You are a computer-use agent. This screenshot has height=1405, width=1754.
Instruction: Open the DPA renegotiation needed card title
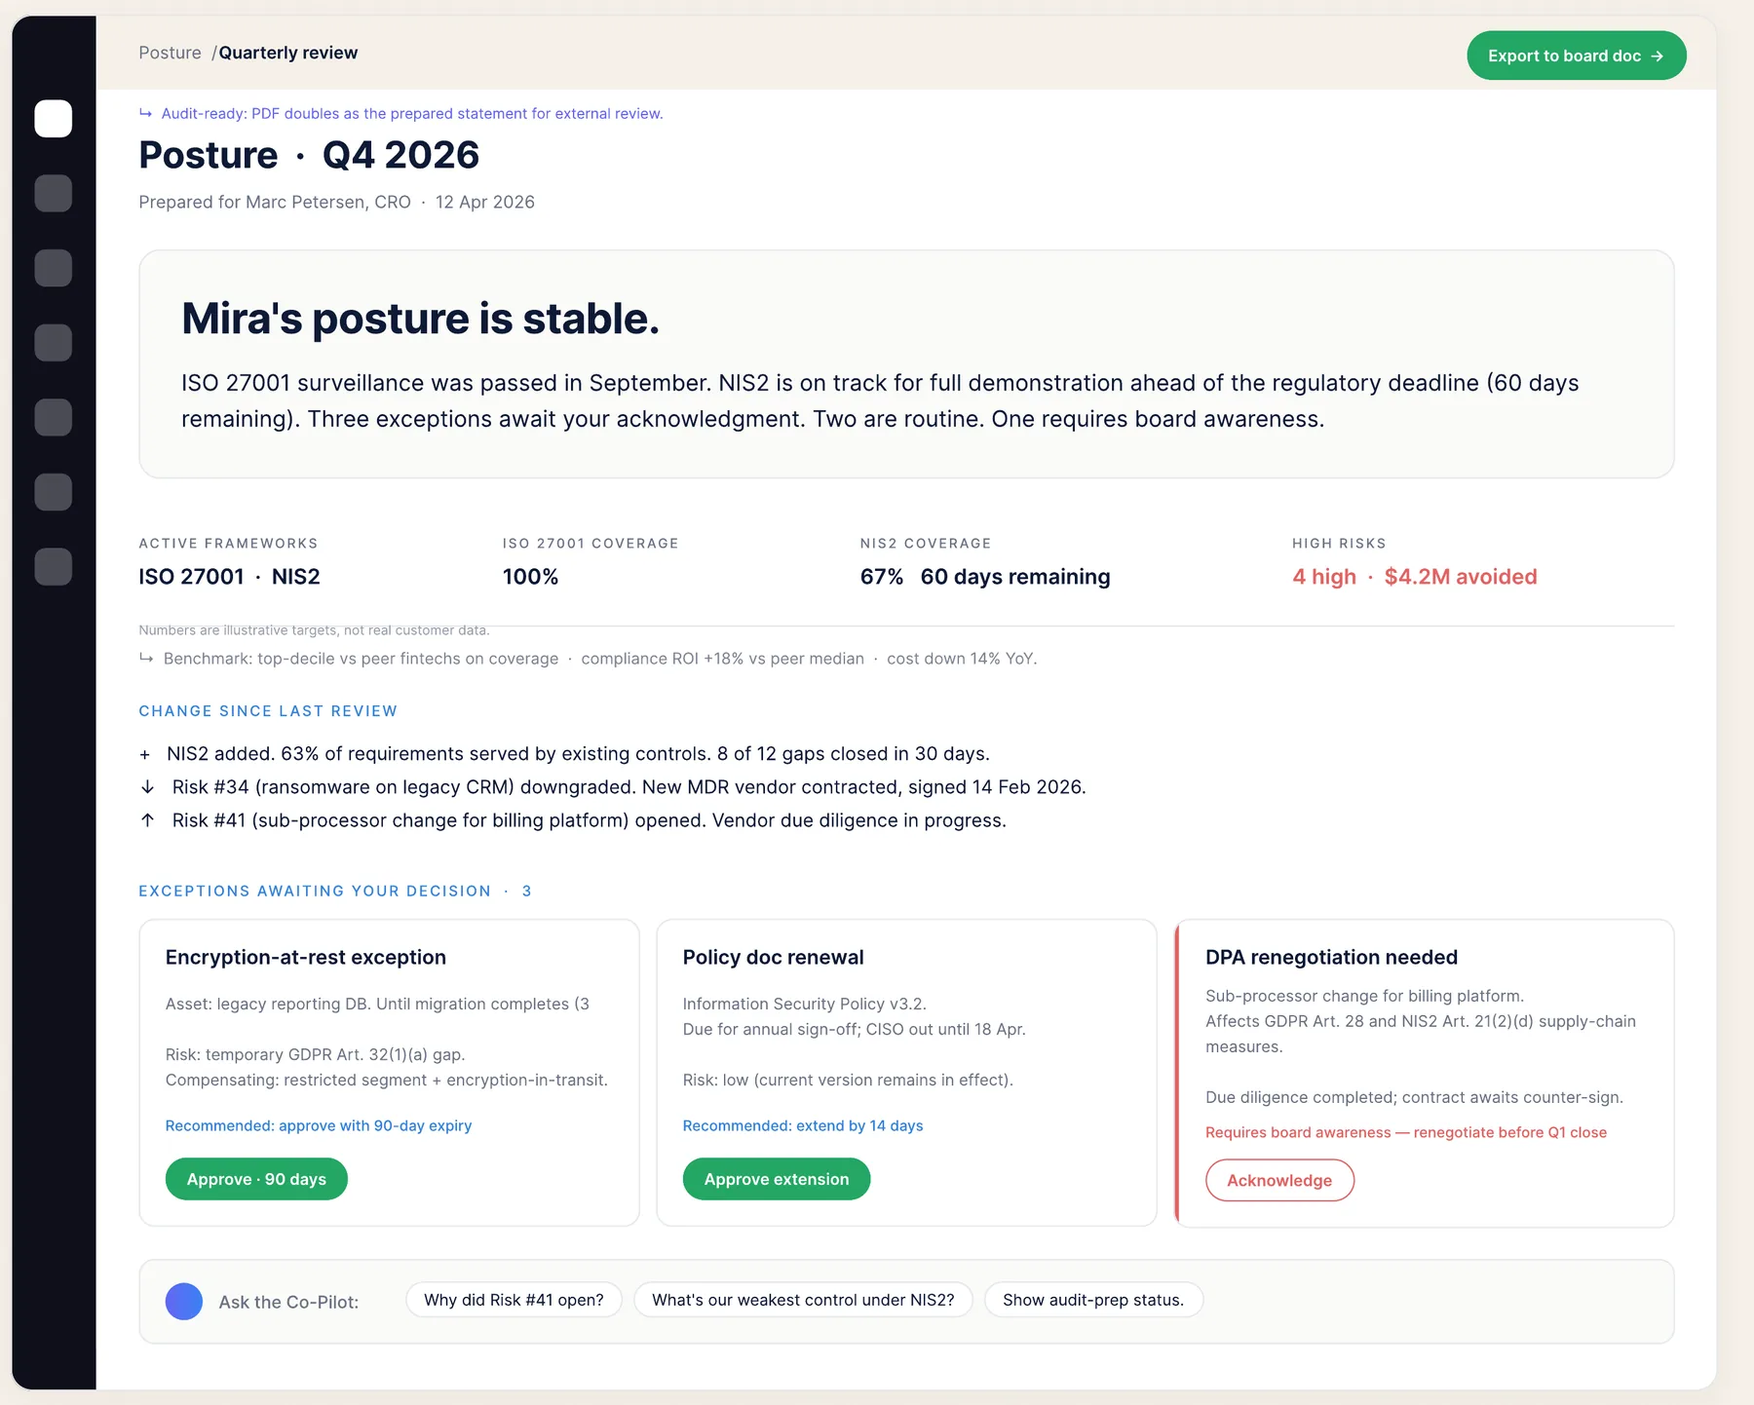tap(1331, 957)
